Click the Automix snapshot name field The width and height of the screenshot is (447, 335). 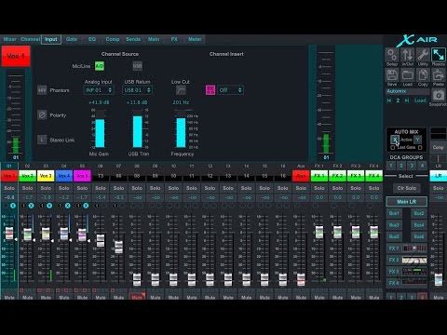point(408,91)
